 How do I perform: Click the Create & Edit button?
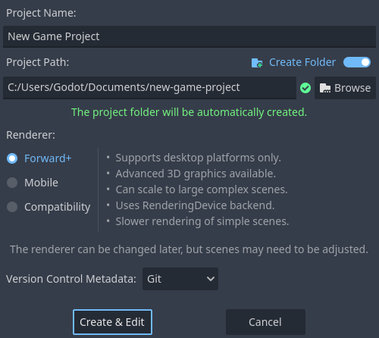pyautogui.click(x=112, y=322)
